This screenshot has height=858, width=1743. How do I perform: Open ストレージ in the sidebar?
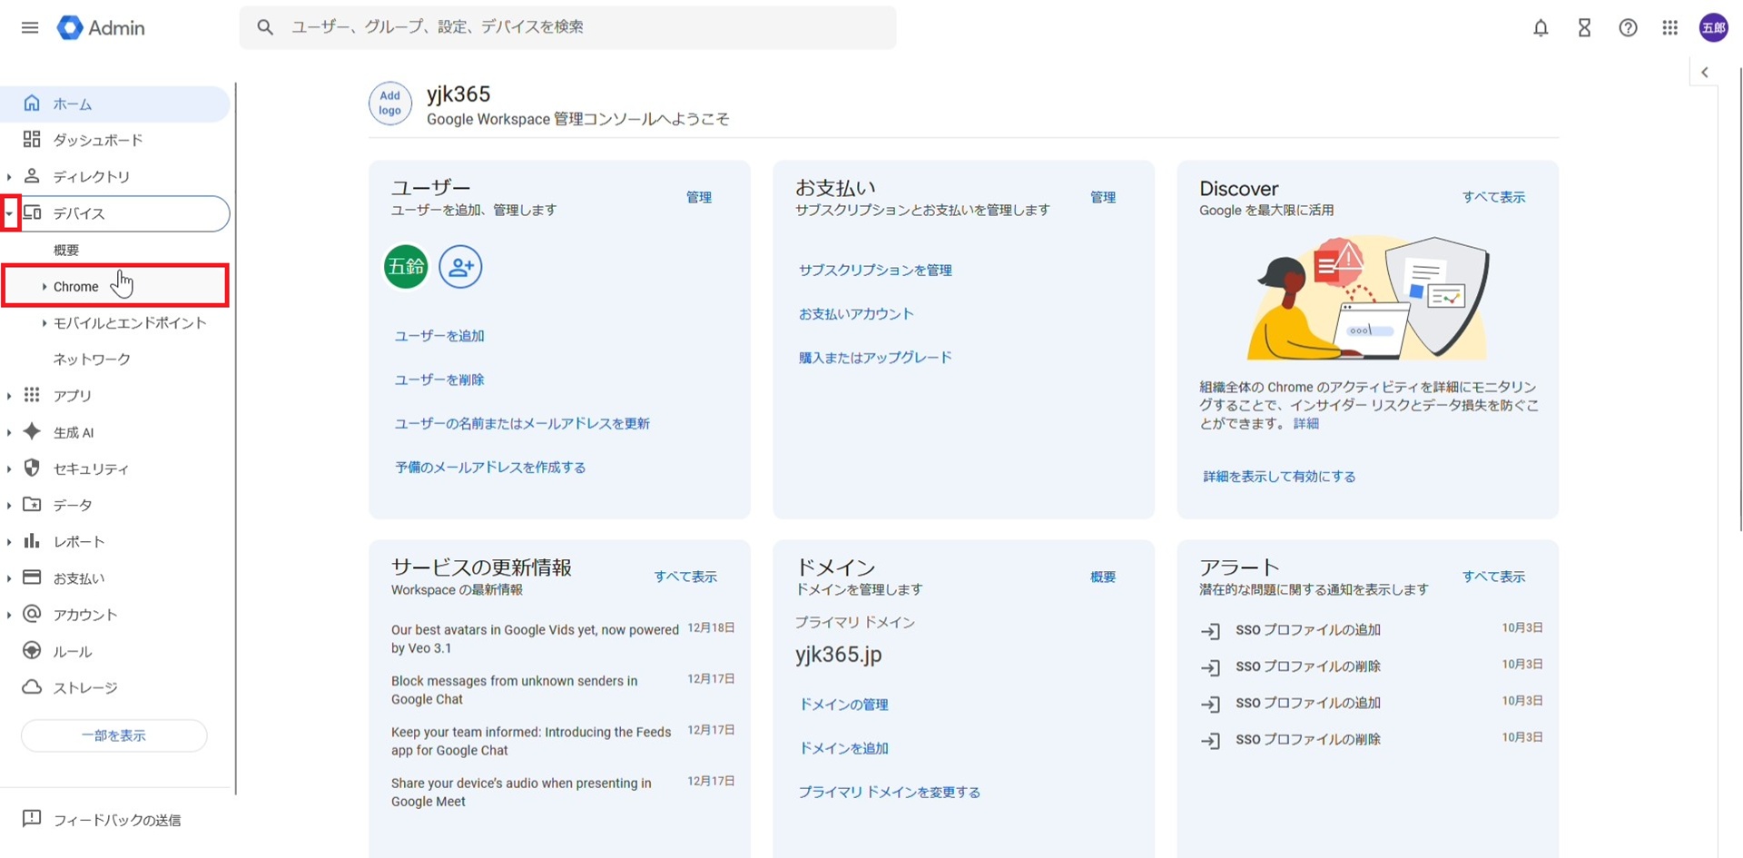[x=84, y=688]
